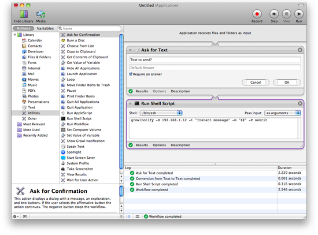The image size is (318, 235).
Task: Run the workflow with Run button
Action: point(299,14)
